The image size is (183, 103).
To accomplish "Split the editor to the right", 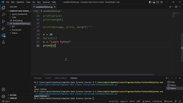I will [x=176, y=7].
